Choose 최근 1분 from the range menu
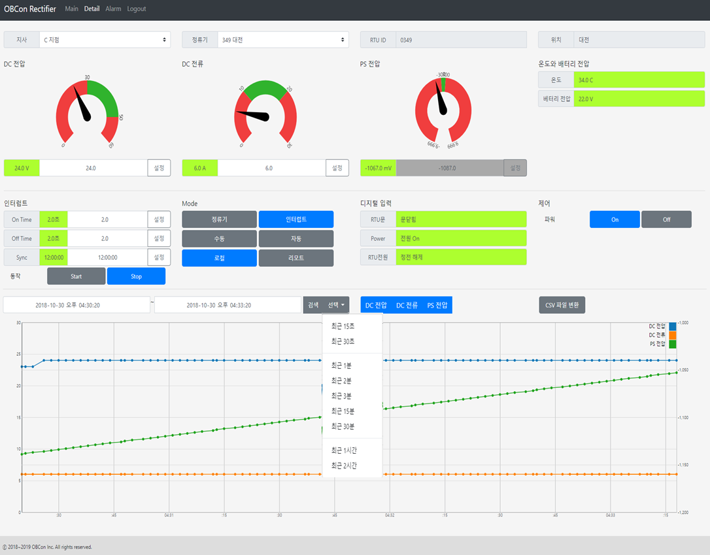This screenshot has width=710, height=555. pos(352,366)
